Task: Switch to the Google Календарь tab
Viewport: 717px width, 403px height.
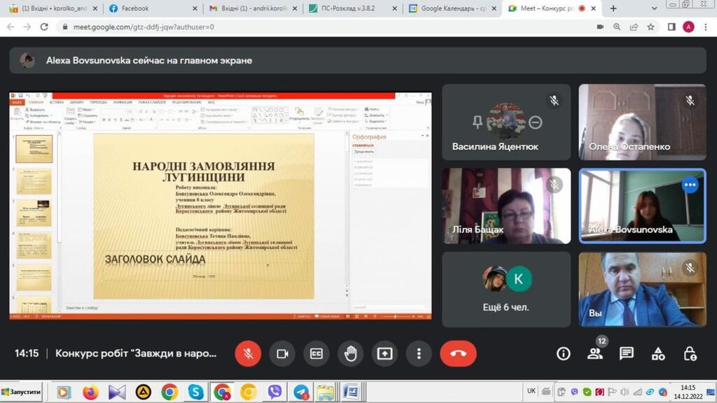Action: 452,8
